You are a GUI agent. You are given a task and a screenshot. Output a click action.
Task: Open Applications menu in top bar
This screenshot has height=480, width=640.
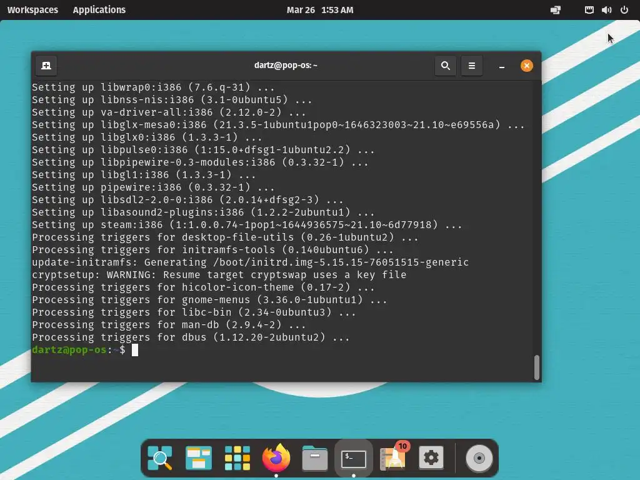pyautogui.click(x=99, y=10)
